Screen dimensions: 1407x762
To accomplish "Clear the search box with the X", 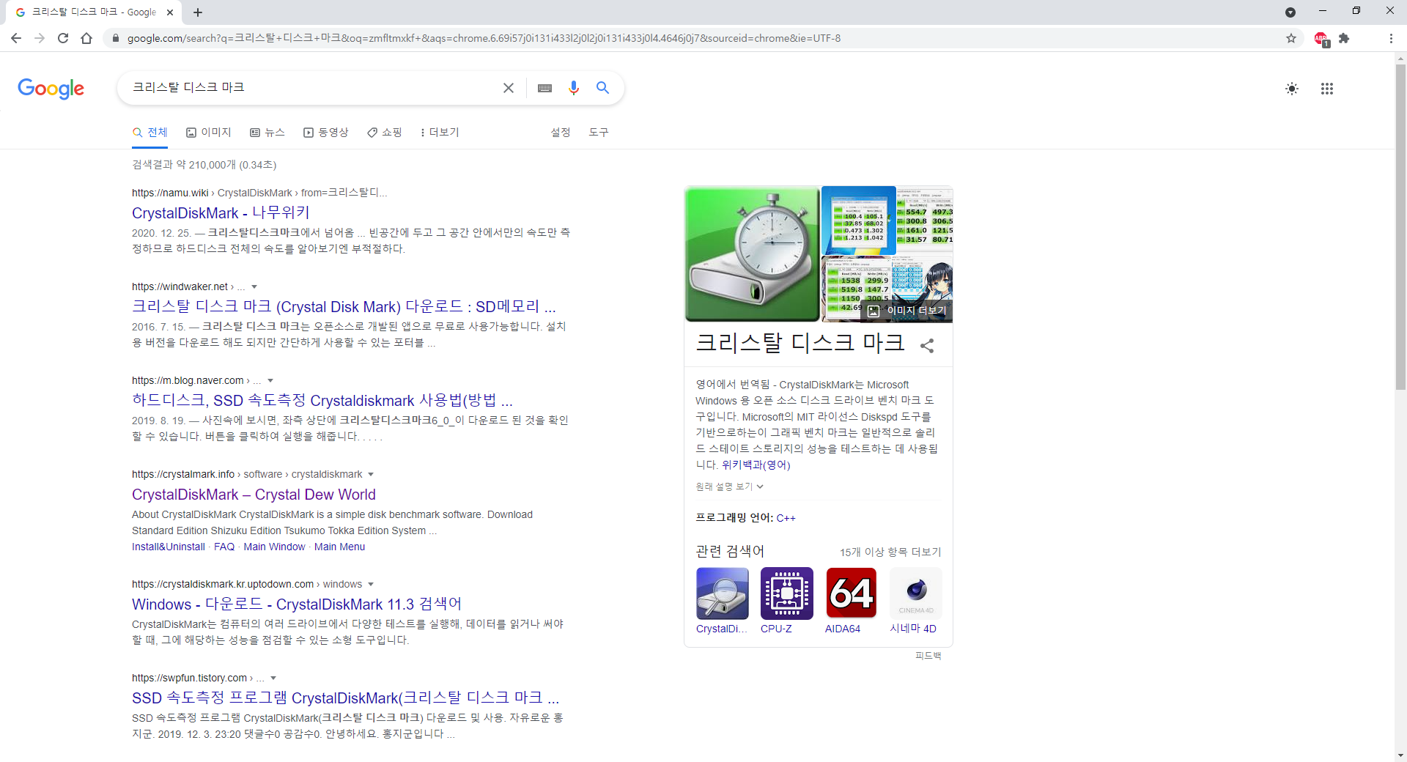I will [x=509, y=88].
